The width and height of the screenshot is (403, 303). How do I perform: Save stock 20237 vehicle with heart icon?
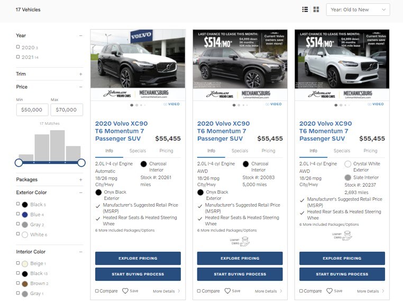[329, 291]
